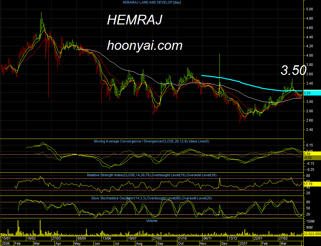
Task: Click the 4.00 price axis value
Action: click(x=309, y=56)
